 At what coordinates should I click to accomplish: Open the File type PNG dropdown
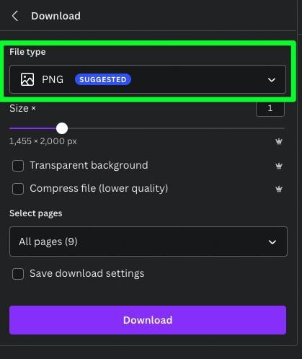coord(148,79)
